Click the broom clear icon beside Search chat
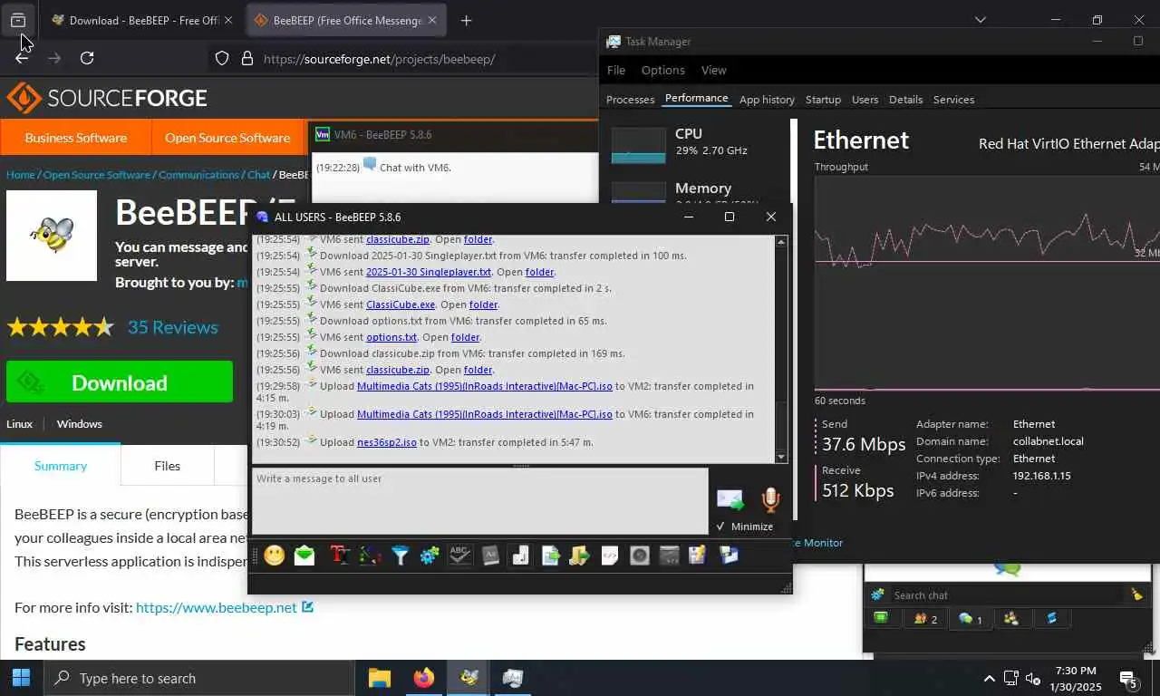1160x696 pixels. (x=1136, y=595)
